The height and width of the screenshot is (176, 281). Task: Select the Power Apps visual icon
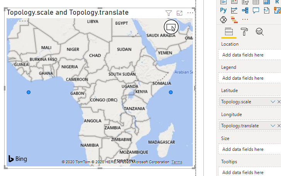[223, 20]
